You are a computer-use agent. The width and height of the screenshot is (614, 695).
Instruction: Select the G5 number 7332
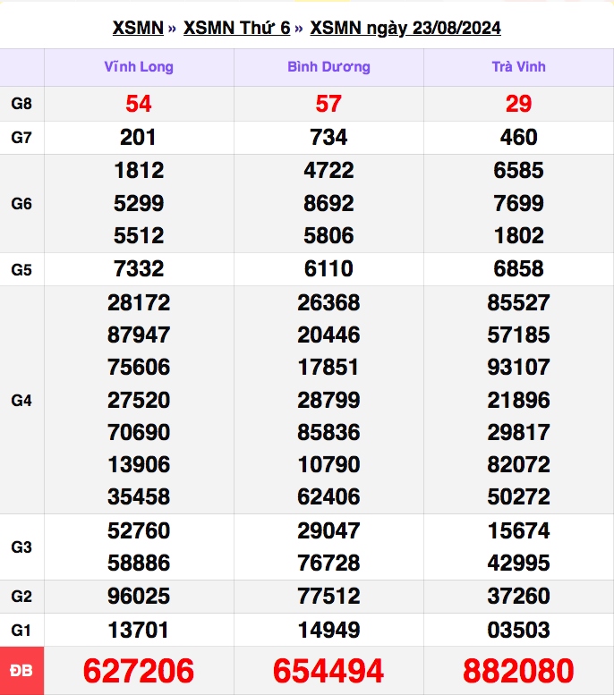coord(139,268)
